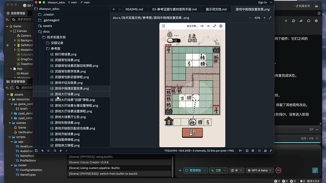This screenshot has height=183, width=326.
Task: Click the 资源管理器 search field
Action: click(24, 88)
